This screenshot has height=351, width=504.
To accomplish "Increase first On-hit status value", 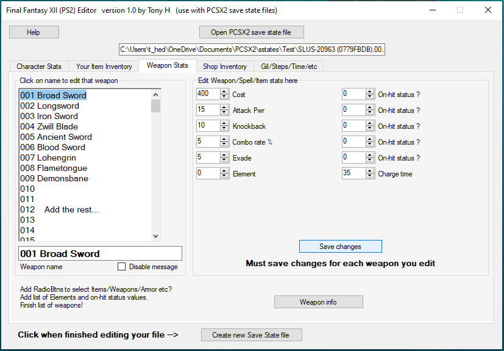I will [370, 92].
